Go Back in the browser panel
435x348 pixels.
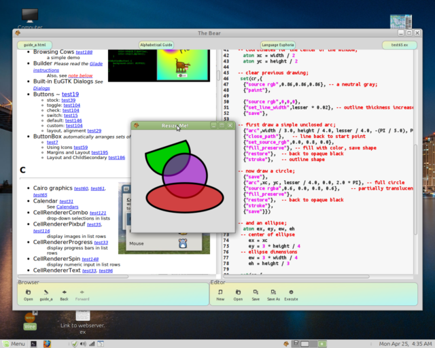tap(63, 293)
